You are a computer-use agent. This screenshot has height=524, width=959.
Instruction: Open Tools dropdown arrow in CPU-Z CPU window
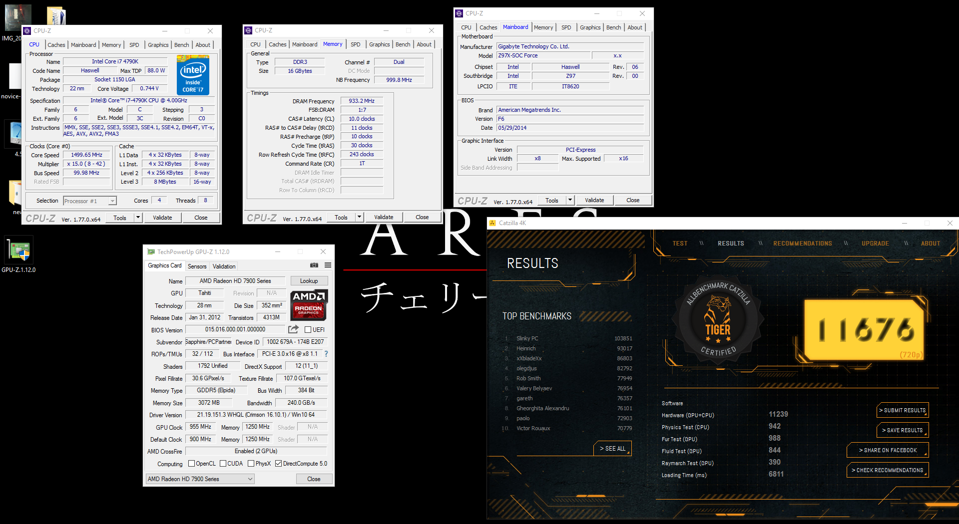coord(138,218)
